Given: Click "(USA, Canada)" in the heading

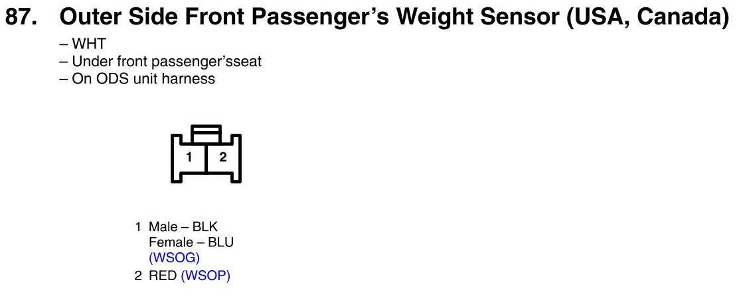Looking at the screenshot, I should (x=647, y=19).
